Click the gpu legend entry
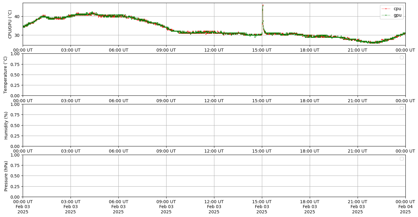Image resolution: width=418 pixels, height=217 pixels. (x=391, y=15)
